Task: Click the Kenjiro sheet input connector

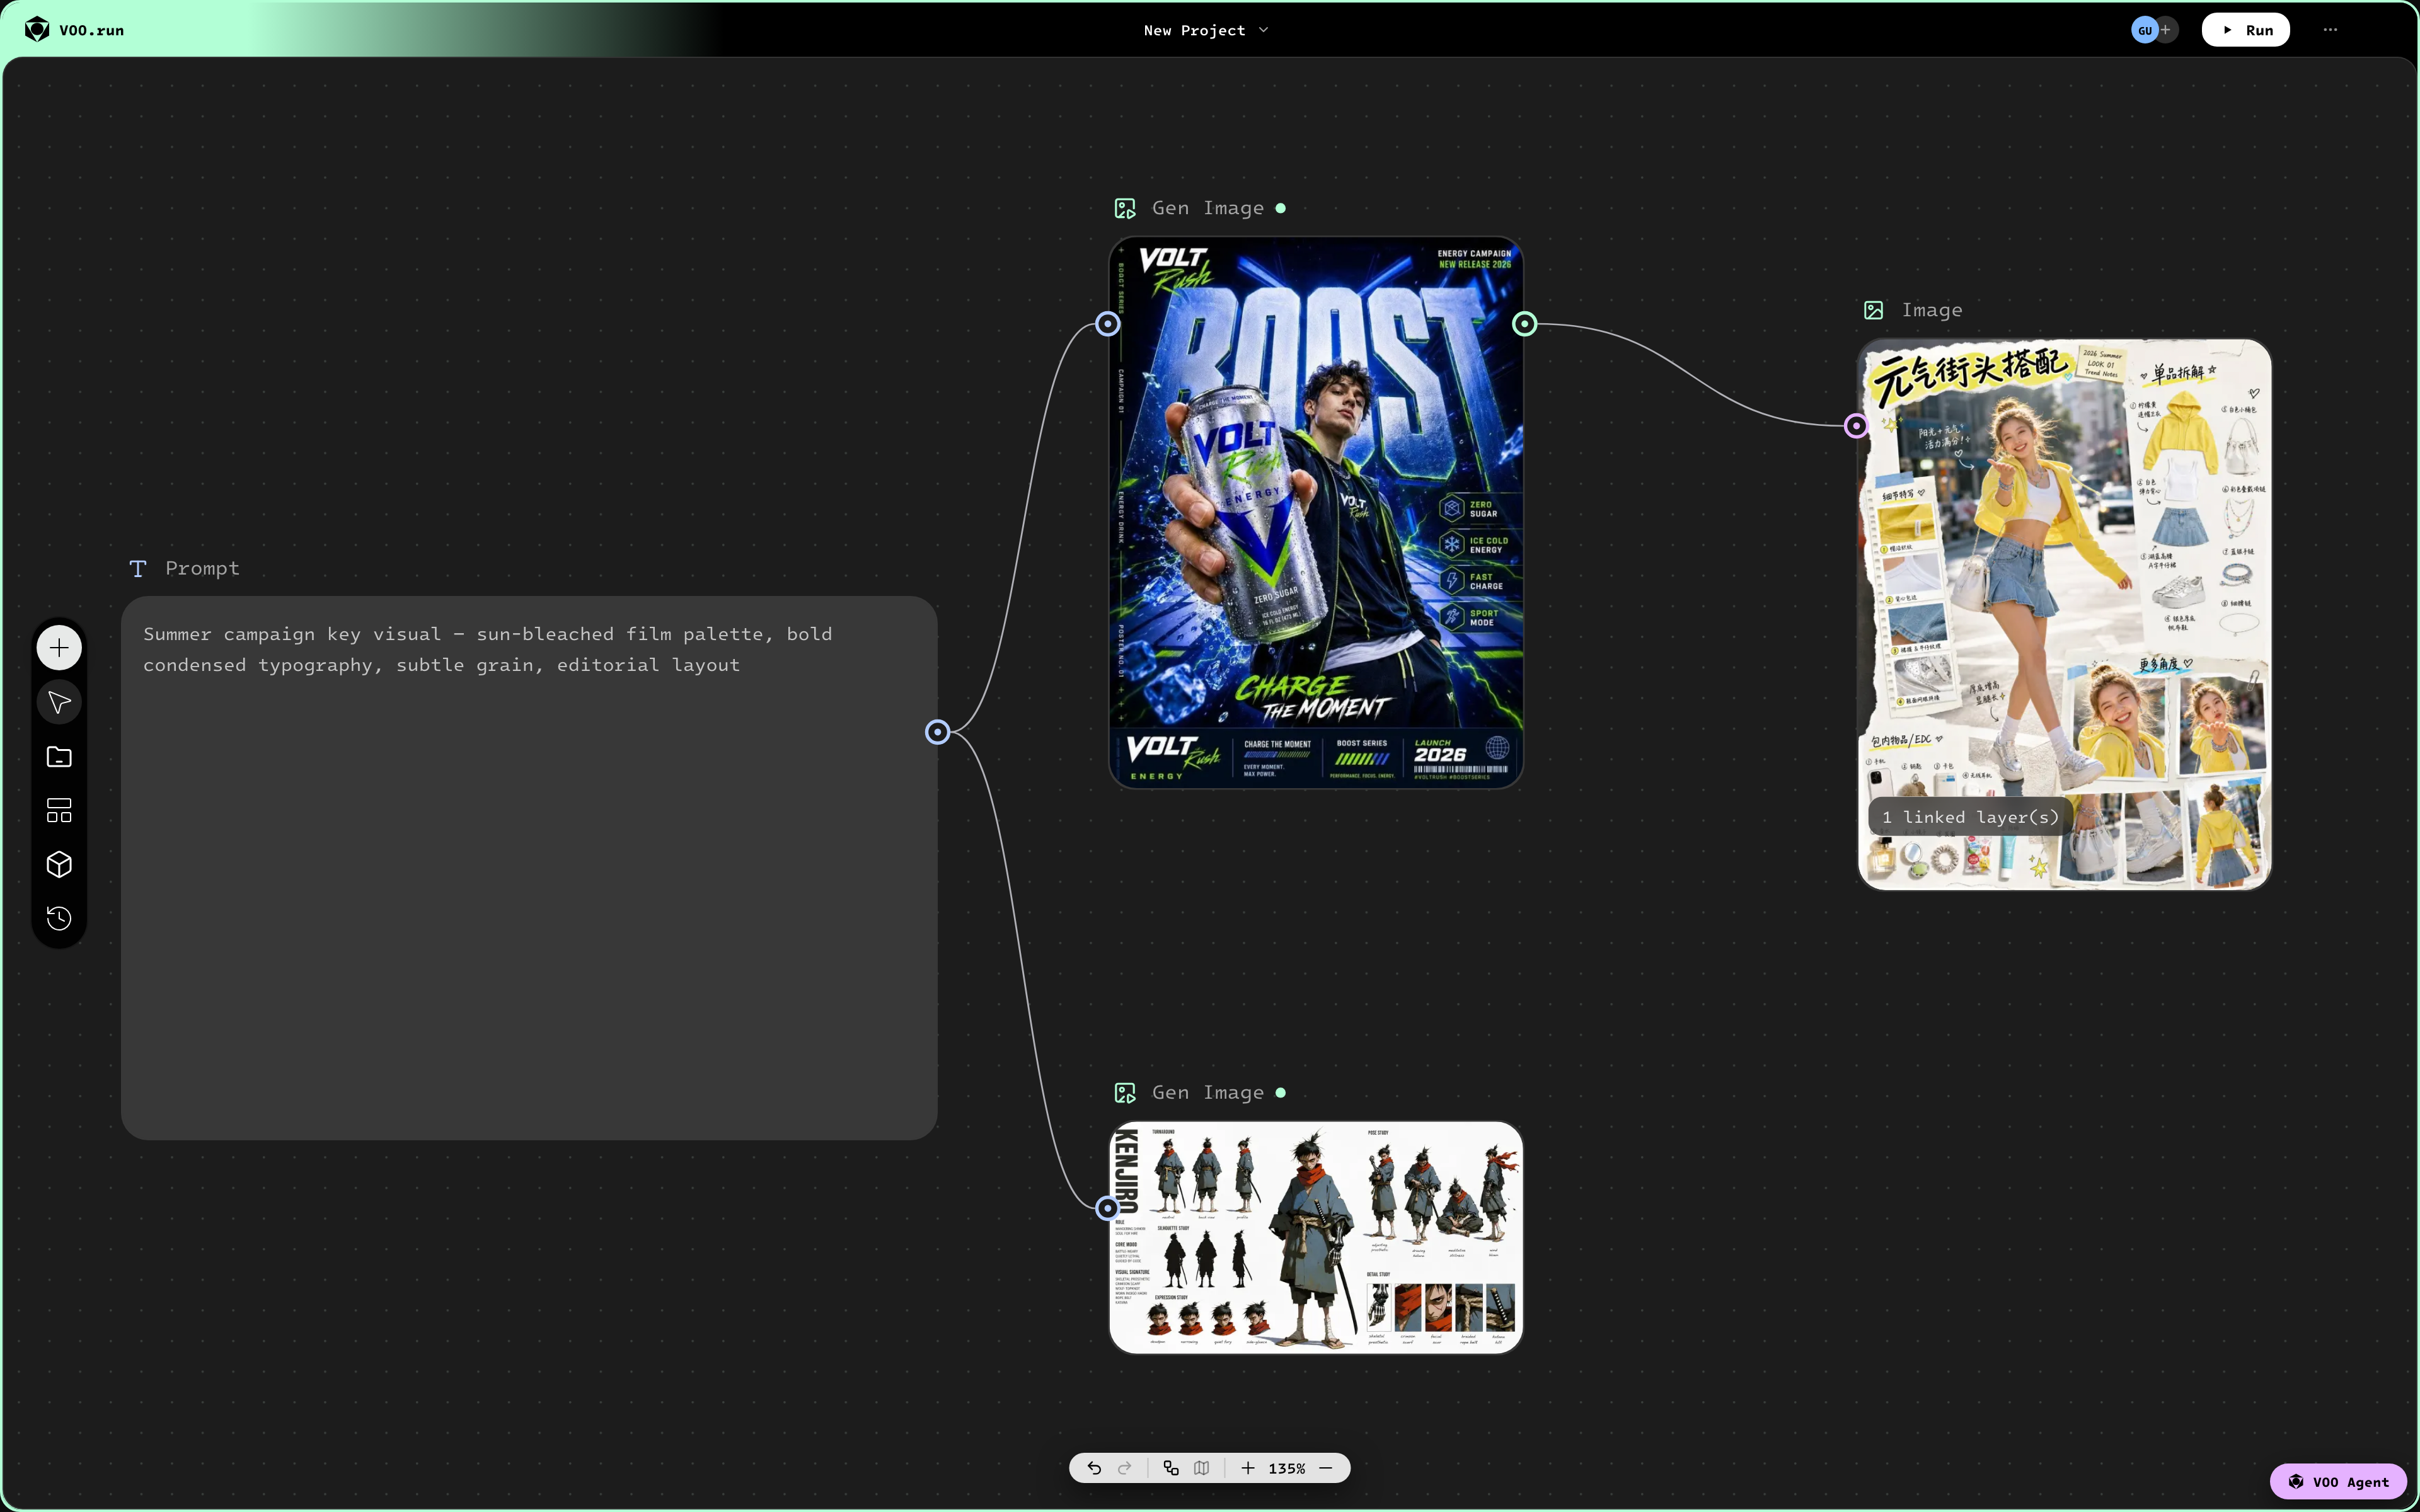Action: [x=1108, y=1208]
